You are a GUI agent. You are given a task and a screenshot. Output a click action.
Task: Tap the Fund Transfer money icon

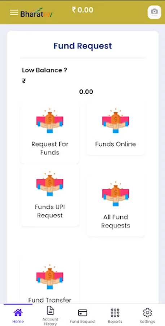click(x=50, y=277)
